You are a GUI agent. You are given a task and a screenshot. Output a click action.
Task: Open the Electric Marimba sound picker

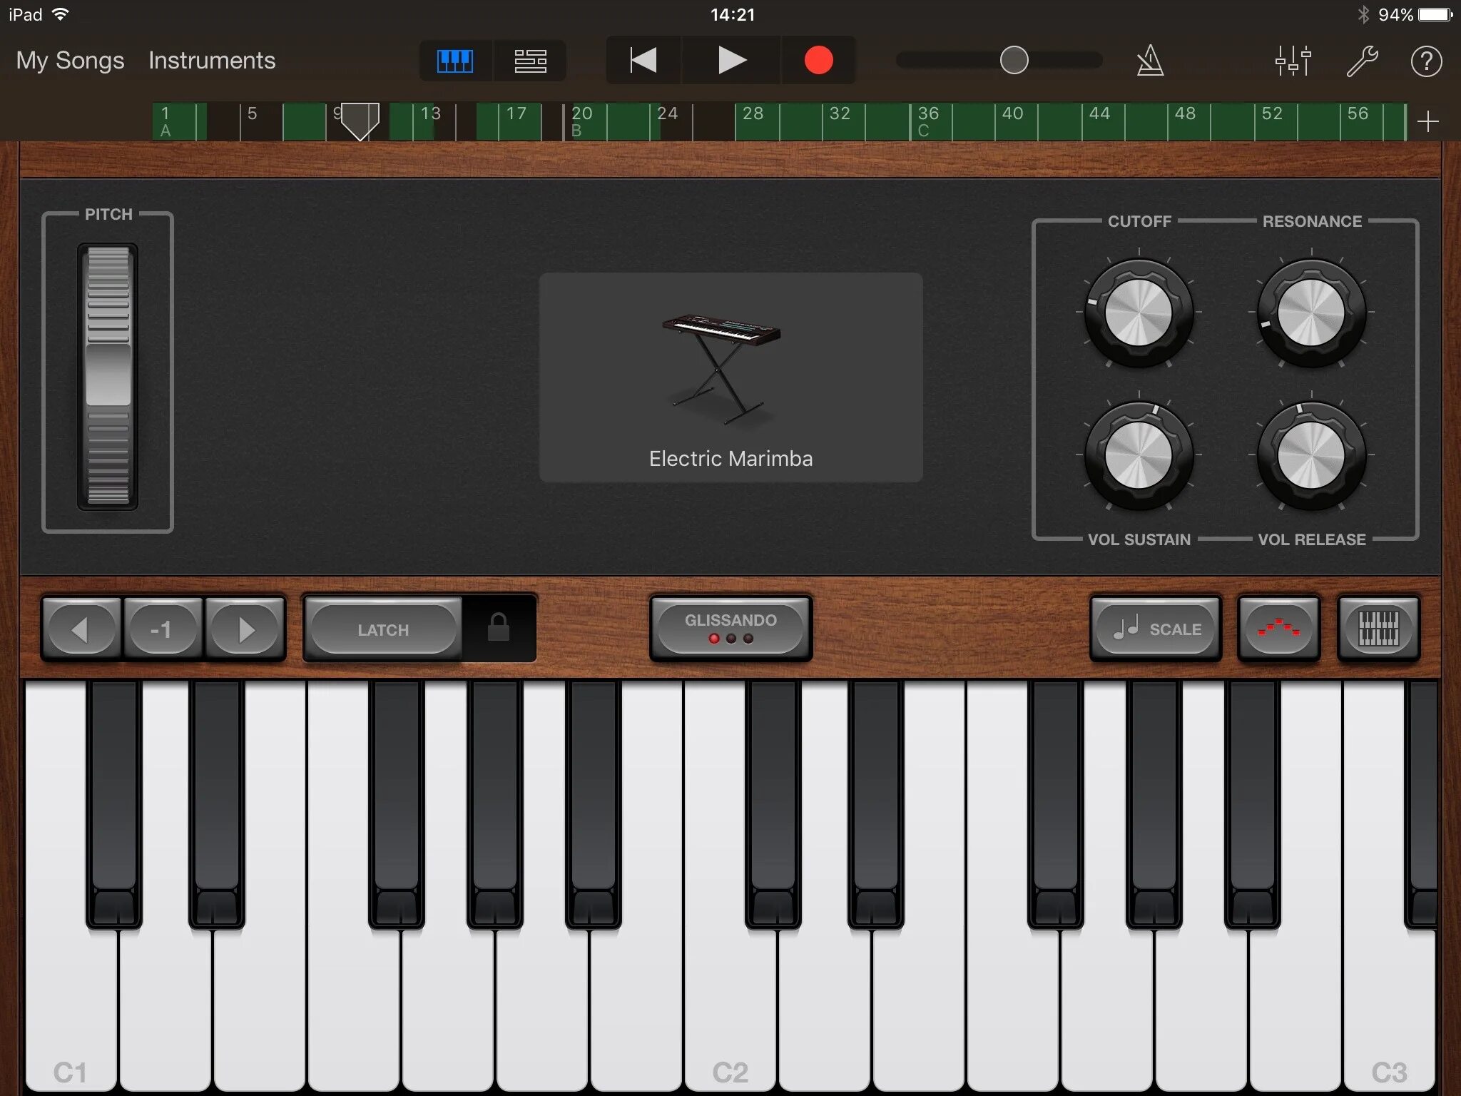click(x=730, y=377)
